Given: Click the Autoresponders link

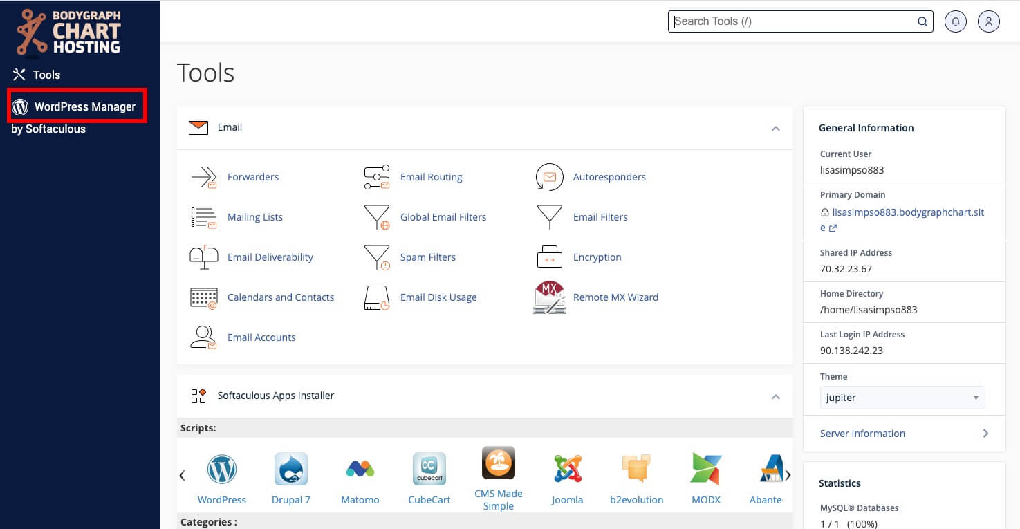Looking at the screenshot, I should [x=609, y=177].
